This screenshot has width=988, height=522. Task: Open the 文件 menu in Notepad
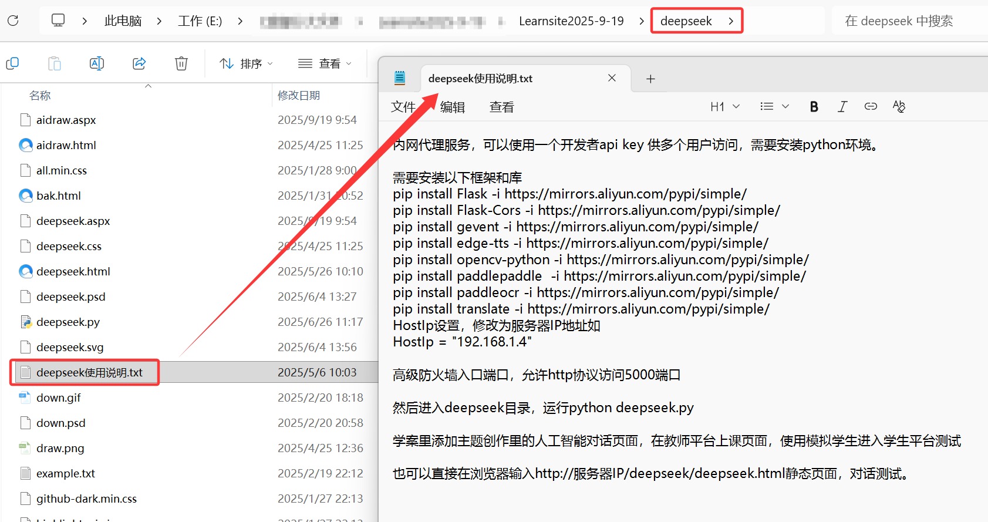403,107
